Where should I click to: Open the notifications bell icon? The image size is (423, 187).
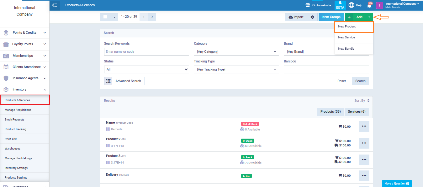[369, 5]
